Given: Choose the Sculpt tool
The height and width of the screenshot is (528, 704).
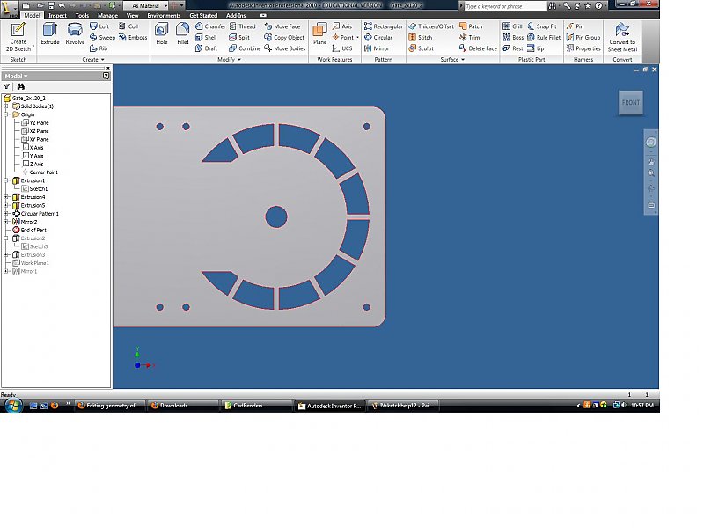Looking at the screenshot, I should (422, 48).
